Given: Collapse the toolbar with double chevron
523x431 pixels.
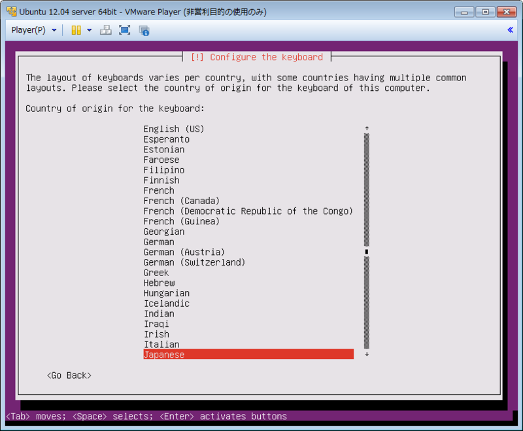Looking at the screenshot, I should [510, 30].
